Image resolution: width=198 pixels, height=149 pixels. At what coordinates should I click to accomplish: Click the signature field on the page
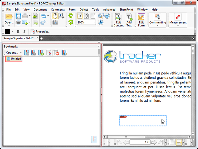click(x=143, y=121)
